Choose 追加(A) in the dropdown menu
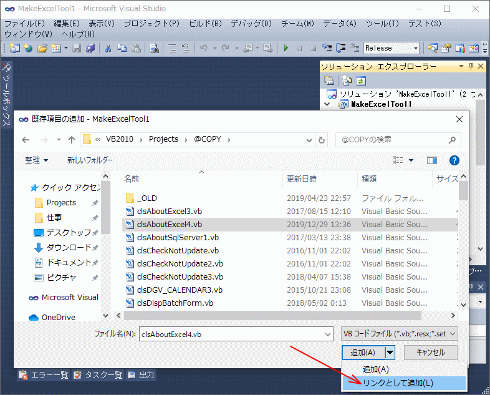Screen dimensions: 490x395 click(404, 369)
